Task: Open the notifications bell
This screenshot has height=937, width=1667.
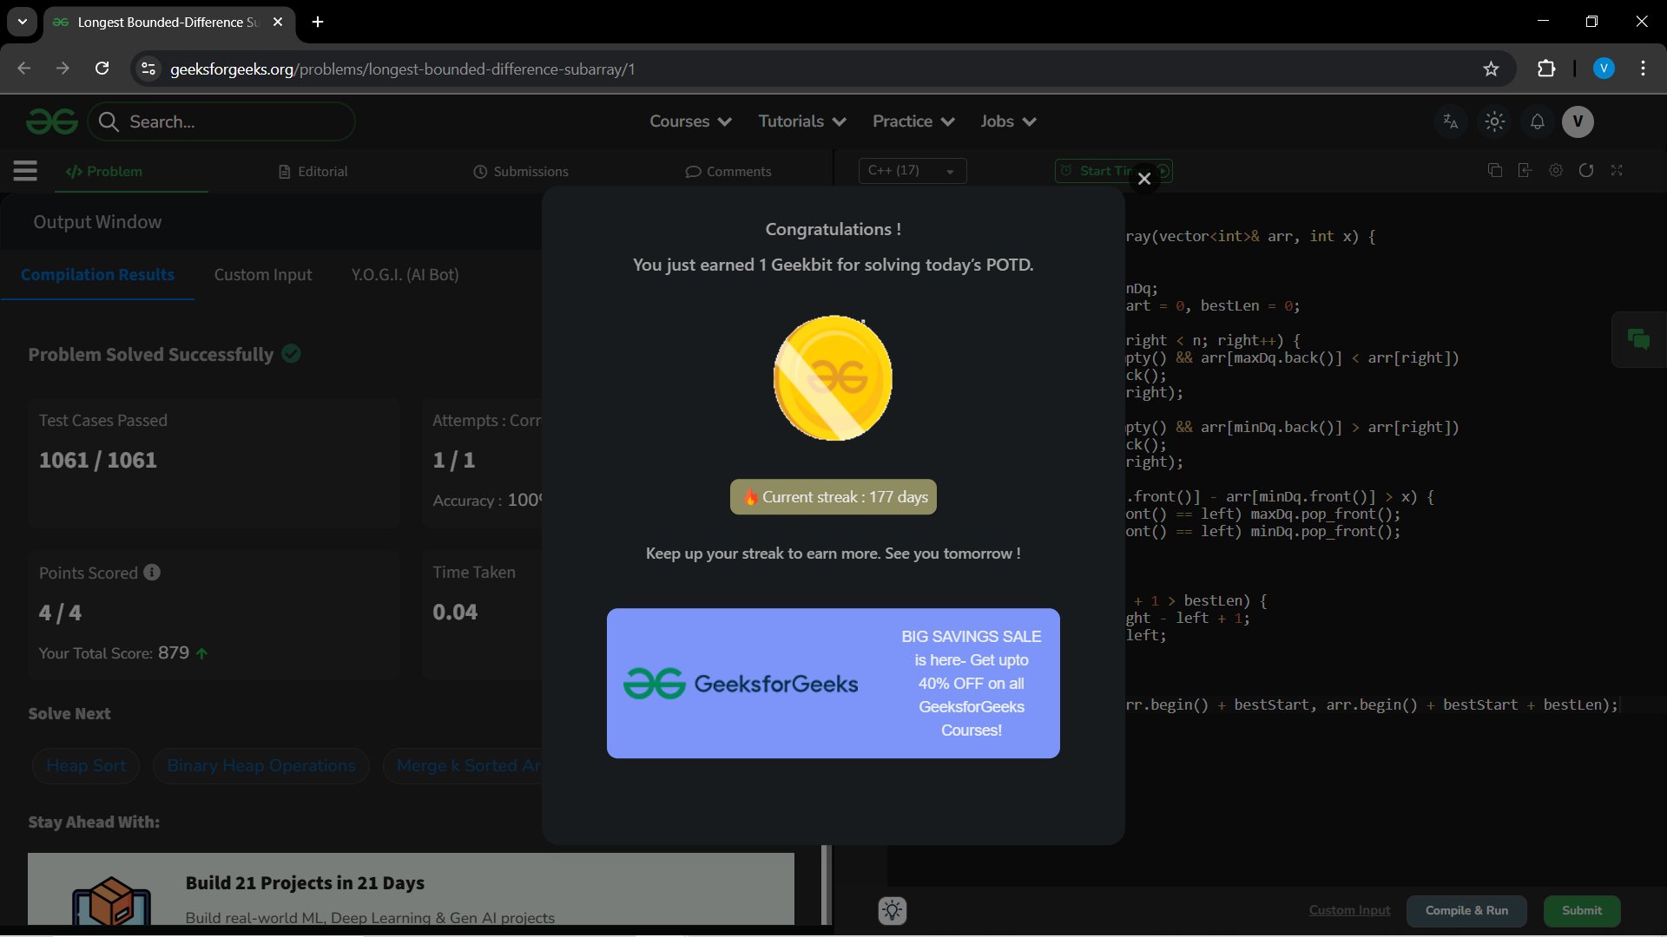Action: pos(1537,121)
